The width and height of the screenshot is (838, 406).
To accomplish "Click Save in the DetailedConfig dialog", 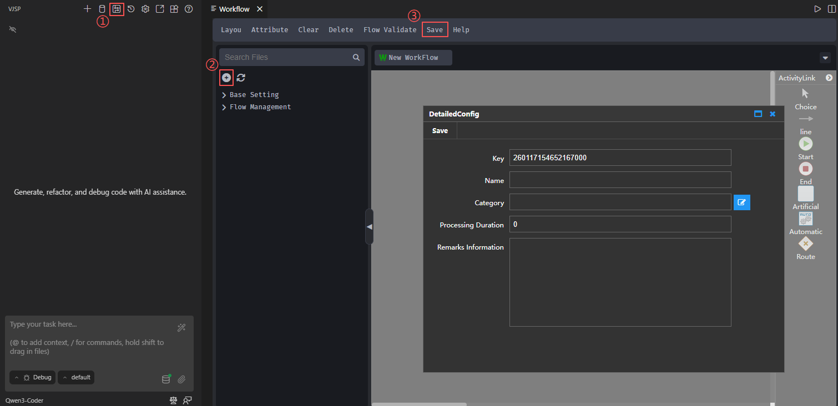I will pos(440,131).
